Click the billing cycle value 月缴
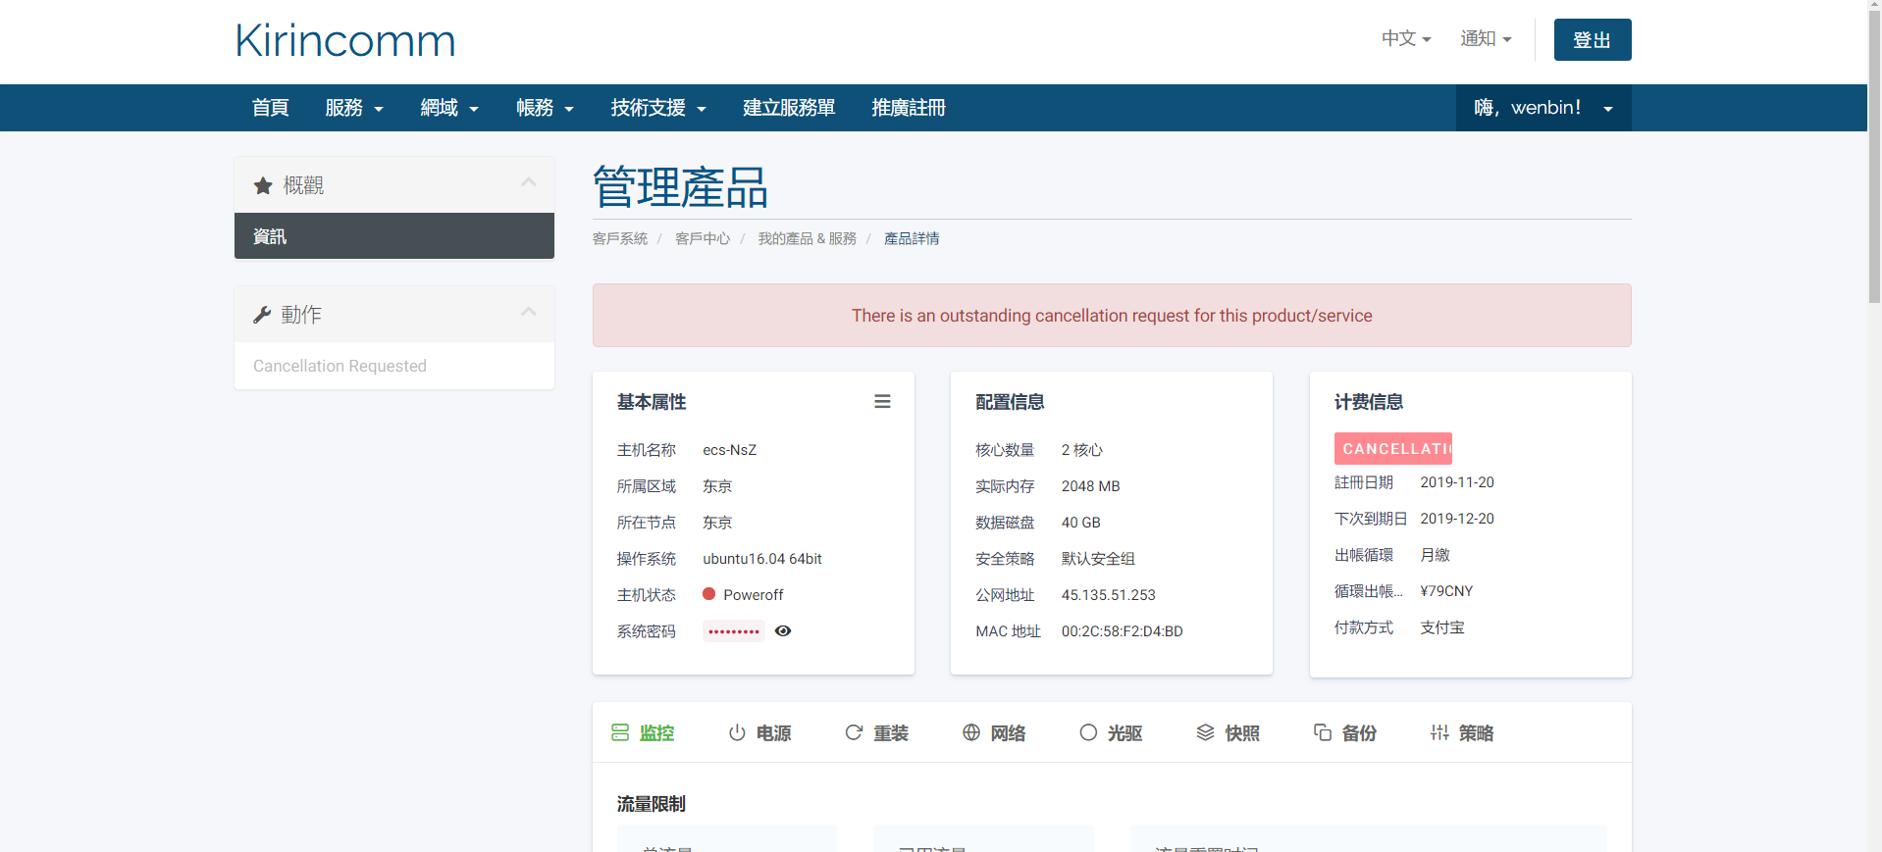The height and width of the screenshot is (852, 1882). point(1436,555)
